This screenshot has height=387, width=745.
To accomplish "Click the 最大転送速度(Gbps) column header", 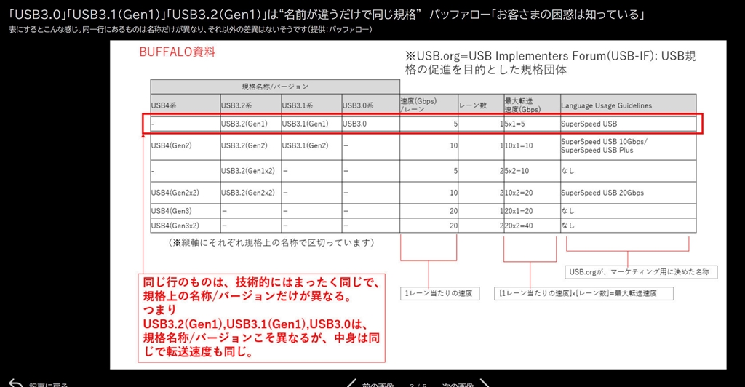I will [x=532, y=105].
